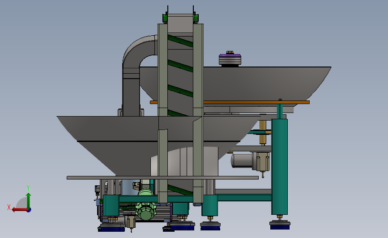Select the brass shaft under the orange plate
This screenshot has height=238, width=388.
click(263, 132)
